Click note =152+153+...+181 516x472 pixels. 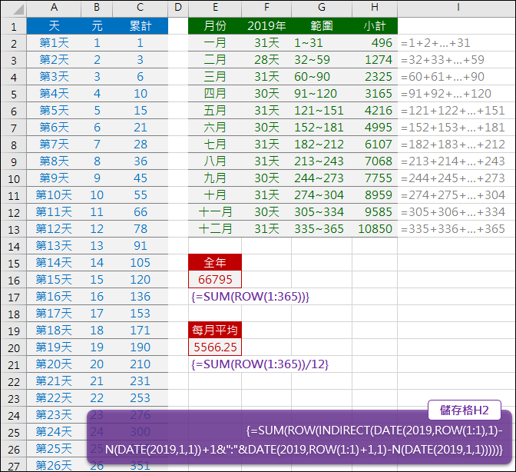click(x=453, y=127)
